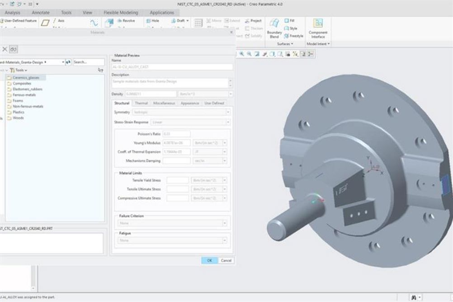Click the Search field in Materials dialog
The image size is (453, 302).
click(x=89, y=62)
